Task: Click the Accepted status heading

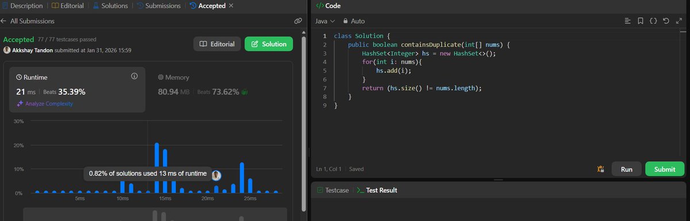Action: (x=19, y=40)
